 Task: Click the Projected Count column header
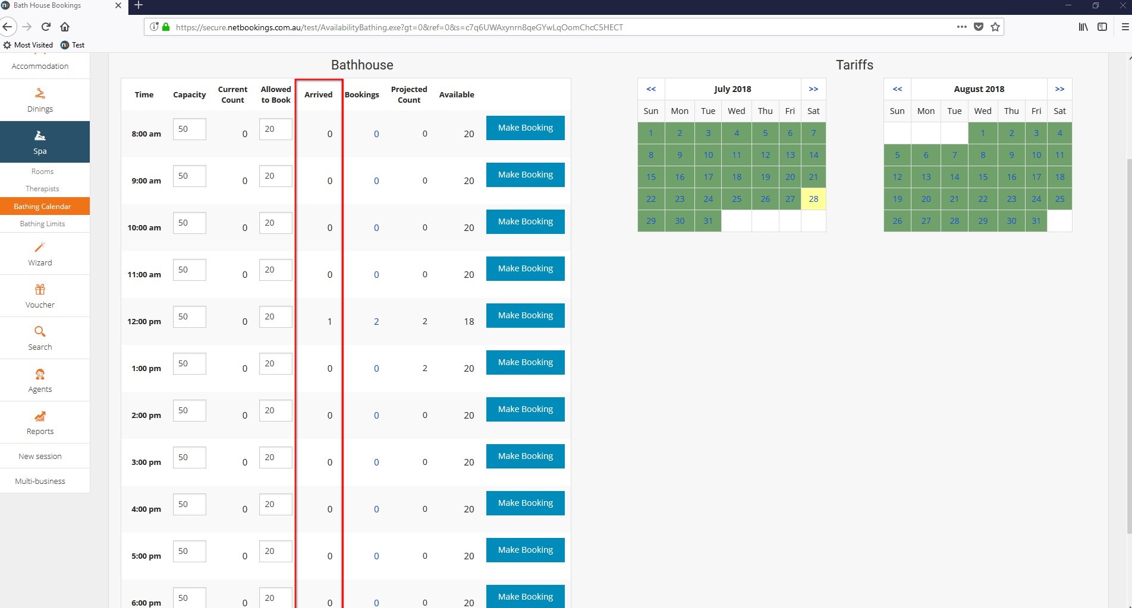click(409, 94)
